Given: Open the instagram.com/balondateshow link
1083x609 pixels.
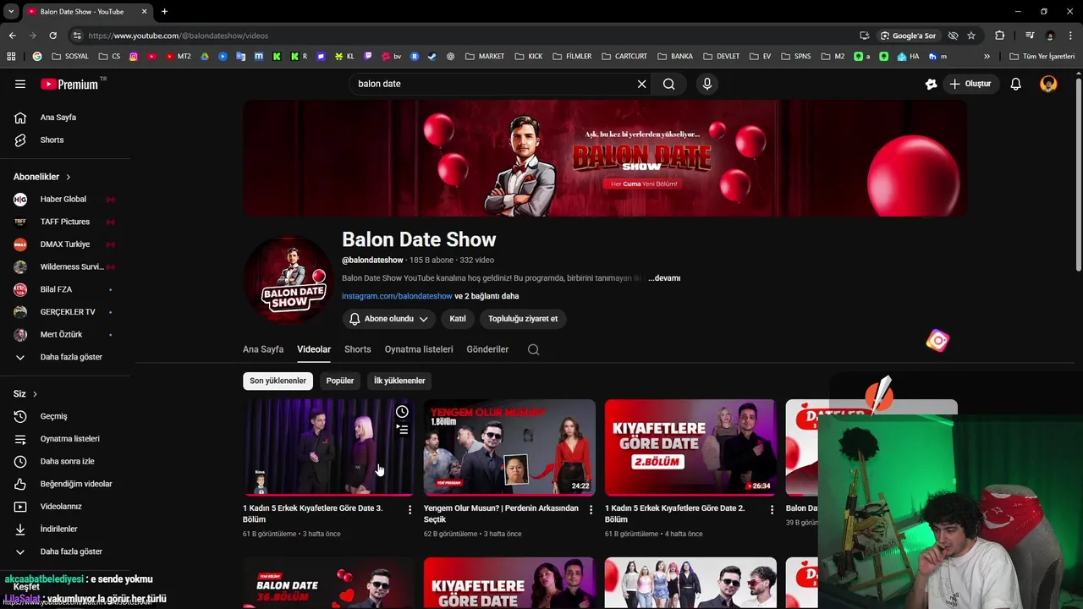Looking at the screenshot, I should pos(397,296).
